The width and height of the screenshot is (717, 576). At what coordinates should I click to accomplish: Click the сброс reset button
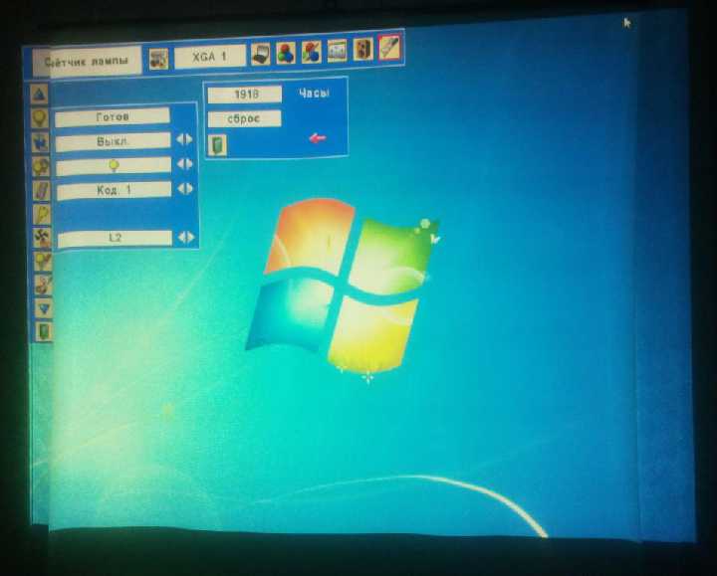click(x=245, y=118)
